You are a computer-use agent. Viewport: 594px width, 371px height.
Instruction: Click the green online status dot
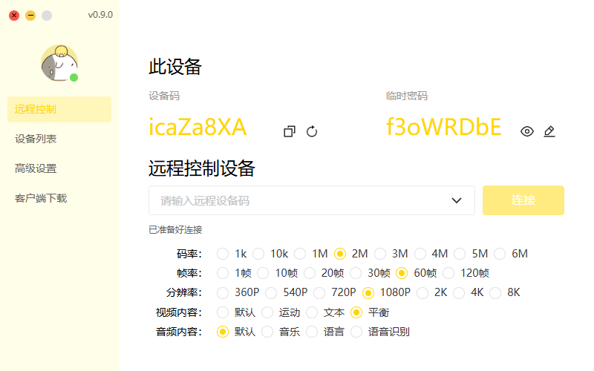pos(74,78)
